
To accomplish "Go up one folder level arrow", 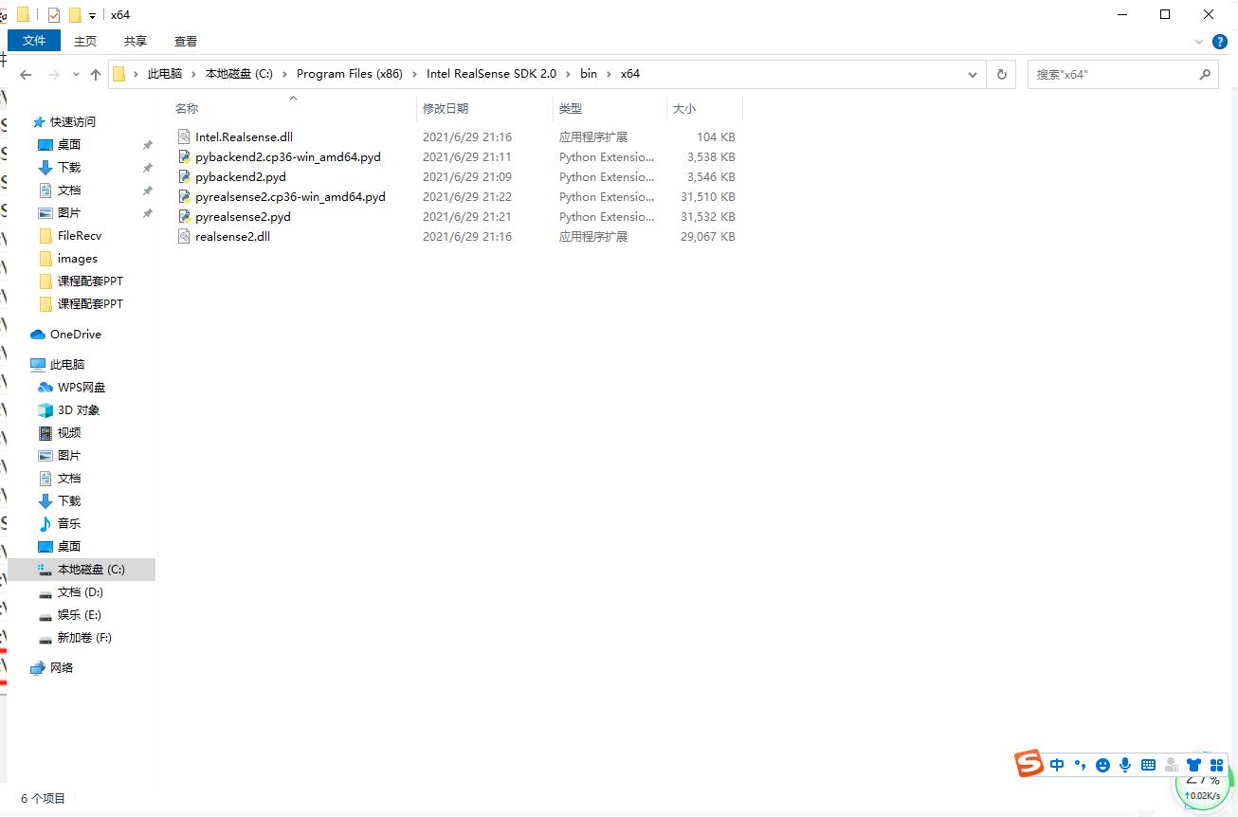I will click(96, 74).
